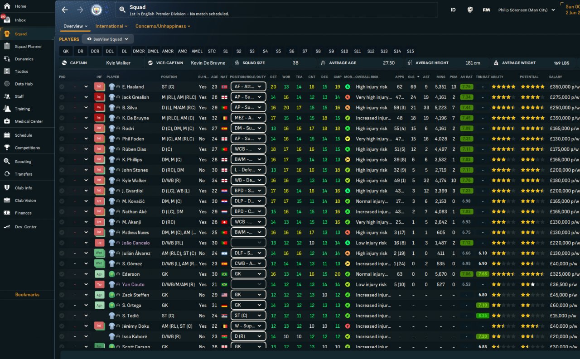Sort by the AV RAT column header
Image resolution: width=580 pixels, height=359 pixels.
click(x=467, y=77)
